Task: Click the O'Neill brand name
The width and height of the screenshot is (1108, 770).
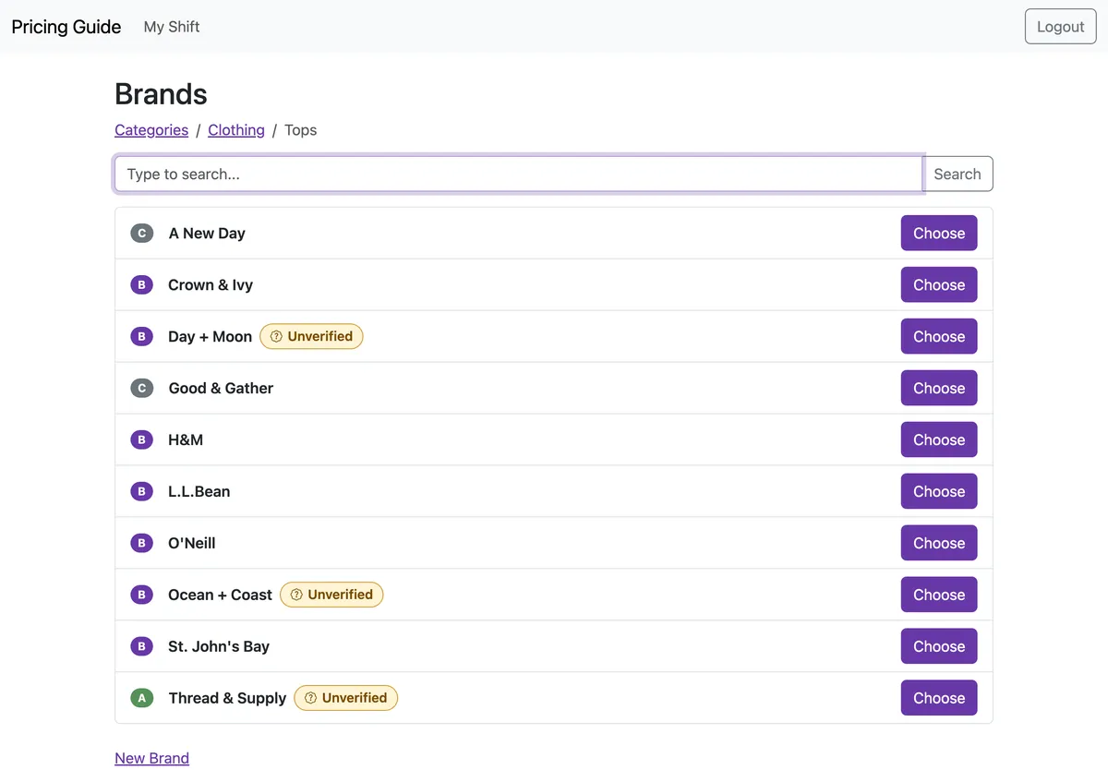Action: coord(192,544)
